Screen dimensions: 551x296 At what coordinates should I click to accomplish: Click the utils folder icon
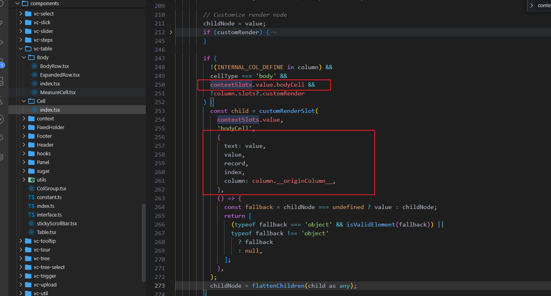(31, 180)
